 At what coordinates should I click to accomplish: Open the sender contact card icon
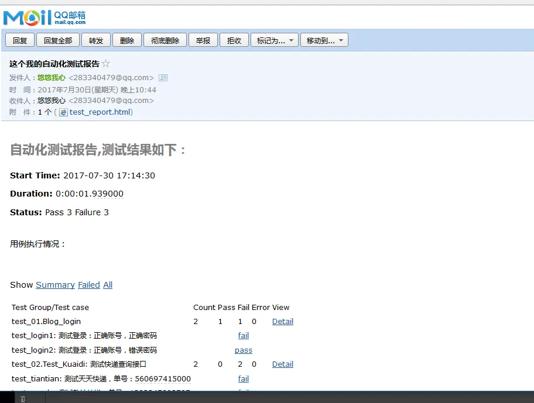163,78
